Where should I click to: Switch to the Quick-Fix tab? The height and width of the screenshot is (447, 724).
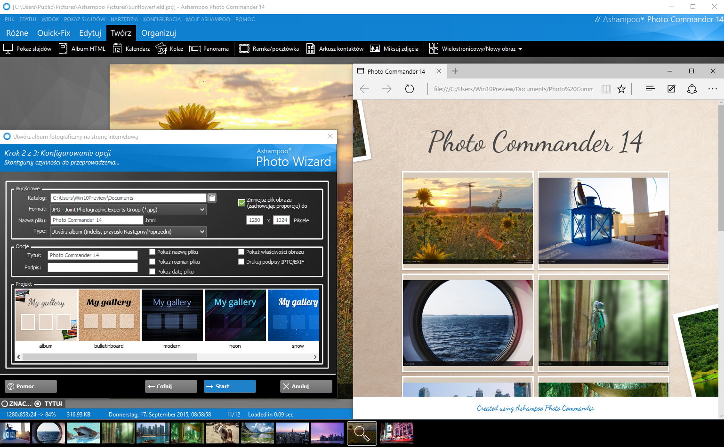pos(54,33)
